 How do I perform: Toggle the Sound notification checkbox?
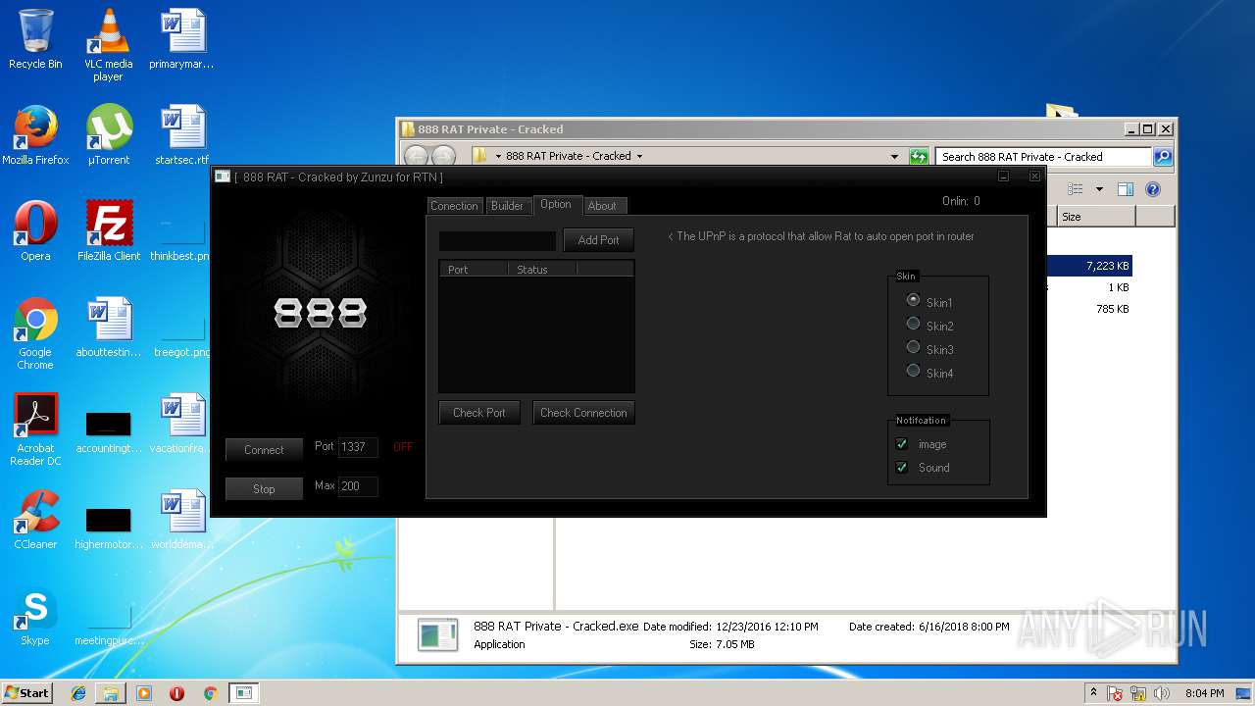tap(902, 468)
